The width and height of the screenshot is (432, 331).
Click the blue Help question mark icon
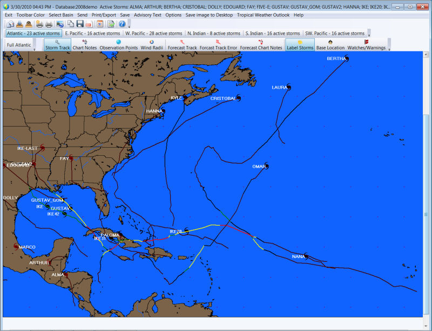(x=122, y=24)
